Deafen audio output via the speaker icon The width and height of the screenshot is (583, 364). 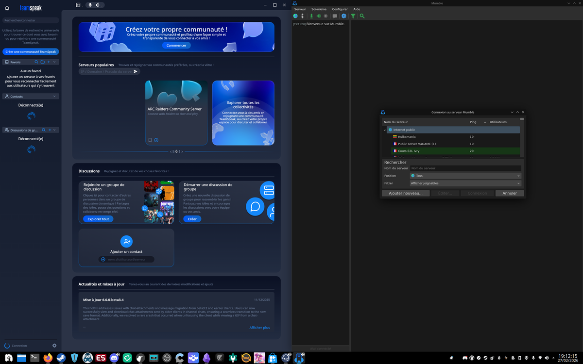318,16
